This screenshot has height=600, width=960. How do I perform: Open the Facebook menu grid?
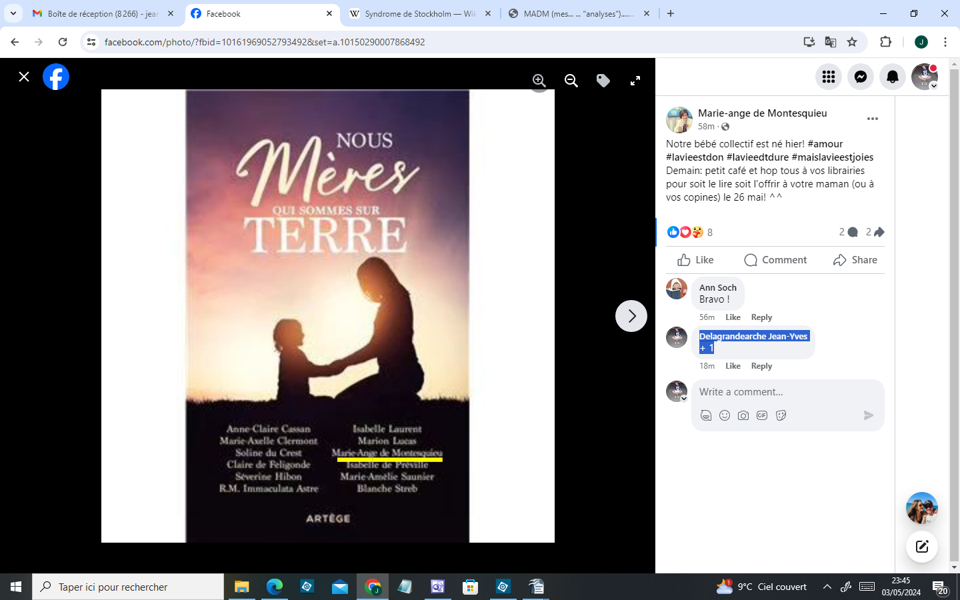tap(829, 77)
